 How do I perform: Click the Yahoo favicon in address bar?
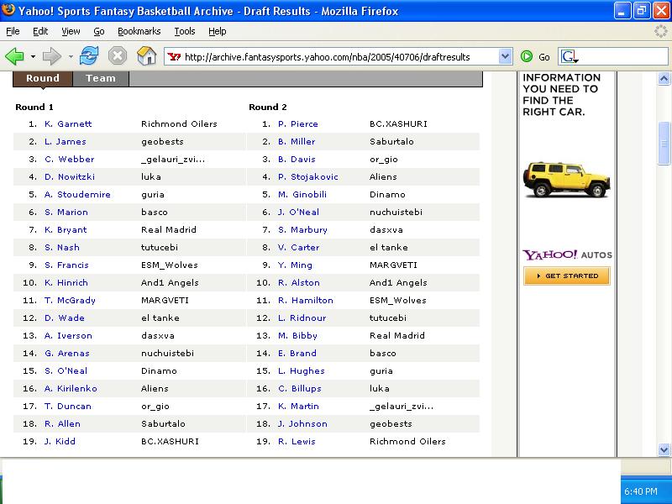(x=174, y=56)
